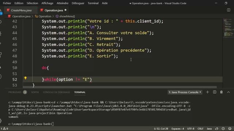Open the Edition menu
Viewport: 234px width, 131px height.
tap(19, 3)
